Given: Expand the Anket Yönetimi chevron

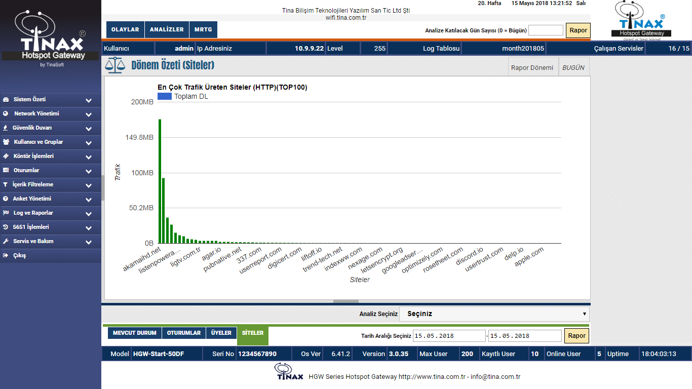Looking at the screenshot, I should pyautogui.click(x=89, y=200).
